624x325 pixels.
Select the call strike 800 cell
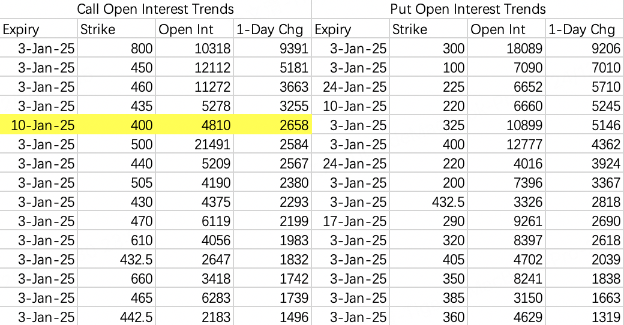point(116,48)
